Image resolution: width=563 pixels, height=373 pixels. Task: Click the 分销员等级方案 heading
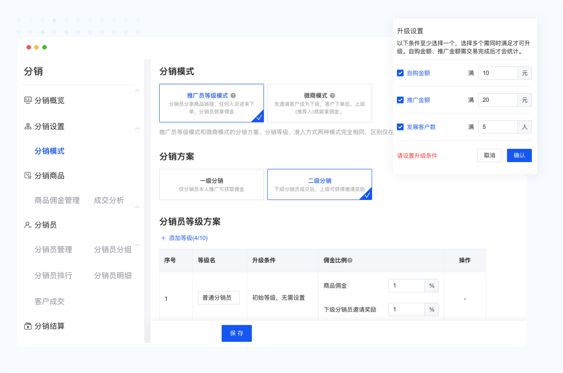pyautogui.click(x=190, y=222)
